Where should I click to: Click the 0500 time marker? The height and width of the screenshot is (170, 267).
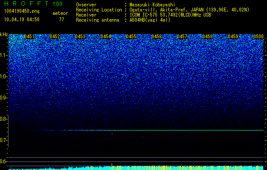pyautogui.click(x=259, y=37)
